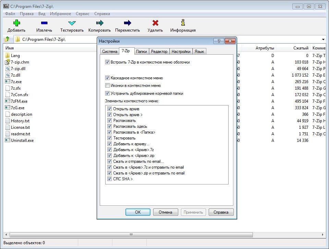Click the 7z.exe file icon
Screen dimensions: 329x249
point(8,81)
